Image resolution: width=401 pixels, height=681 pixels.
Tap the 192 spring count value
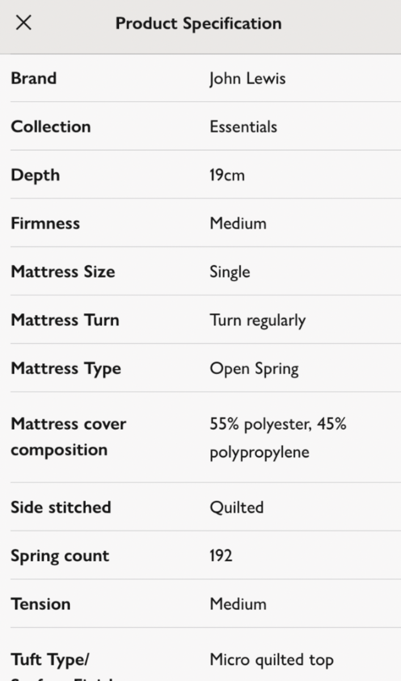221,555
